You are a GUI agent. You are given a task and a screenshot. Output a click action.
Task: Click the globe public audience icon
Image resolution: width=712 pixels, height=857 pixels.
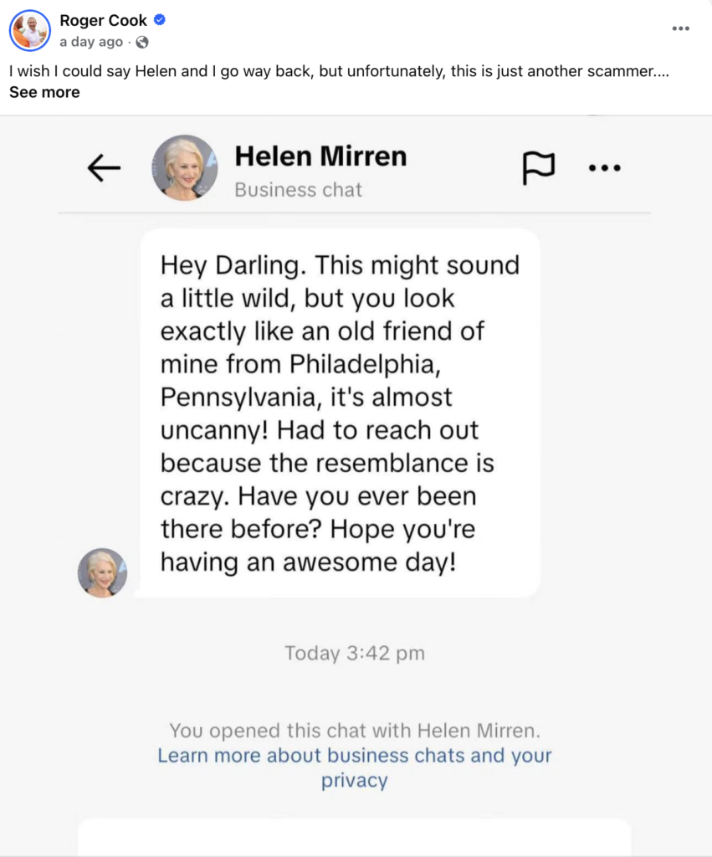coord(142,42)
